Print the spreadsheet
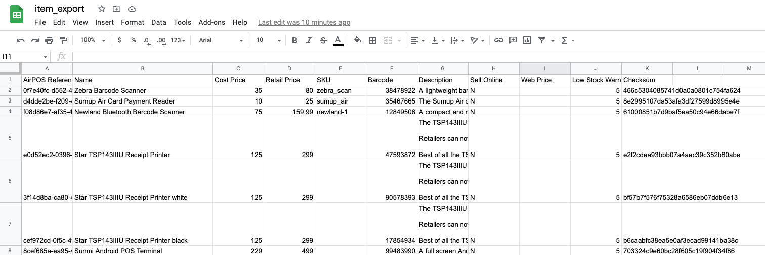Image resolution: width=765 pixels, height=255 pixels. (x=49, y=40)
